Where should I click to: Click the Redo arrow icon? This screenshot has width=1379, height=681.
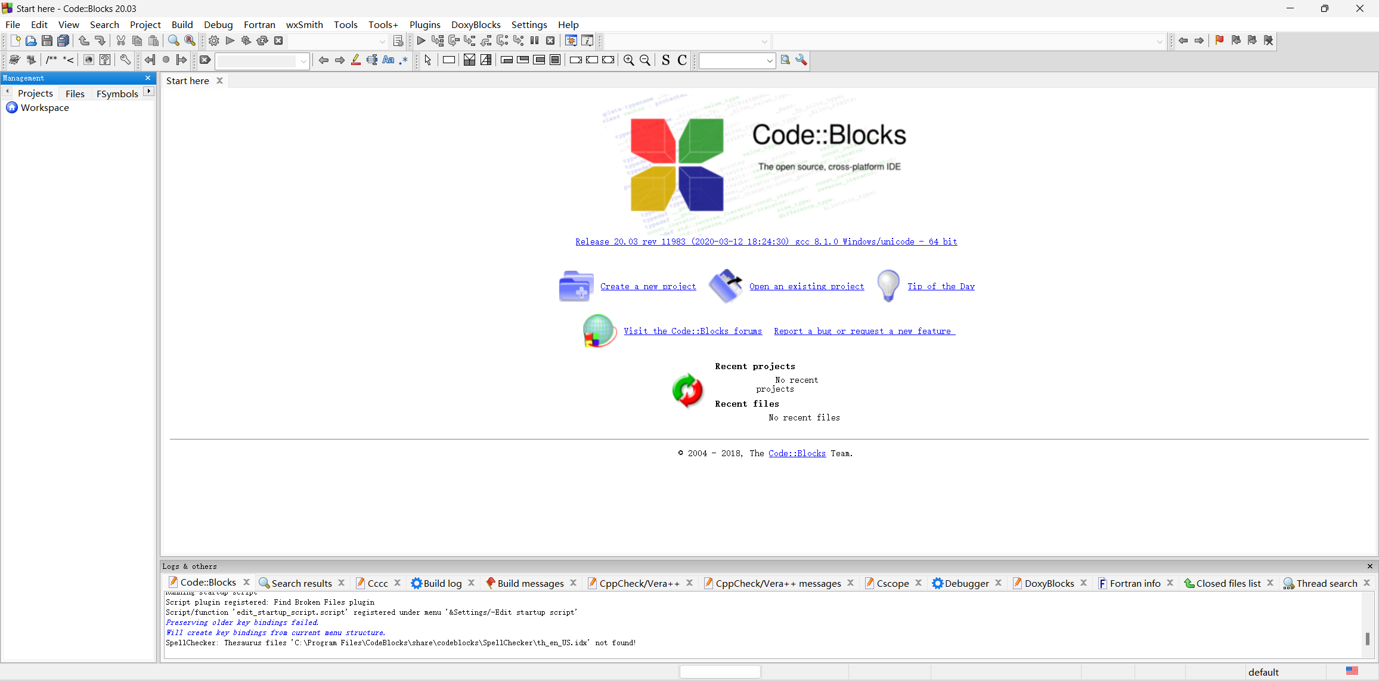(x=100, y=41)
